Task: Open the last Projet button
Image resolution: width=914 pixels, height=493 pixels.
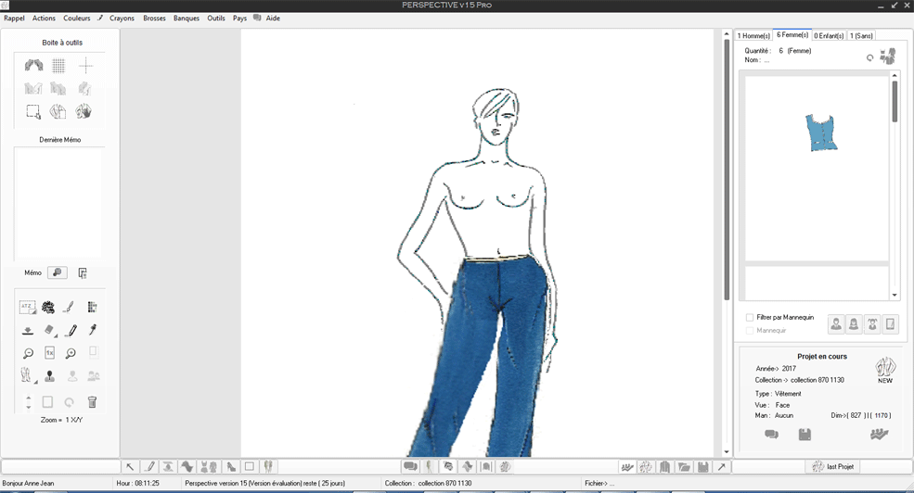Action: coord(830,467)
